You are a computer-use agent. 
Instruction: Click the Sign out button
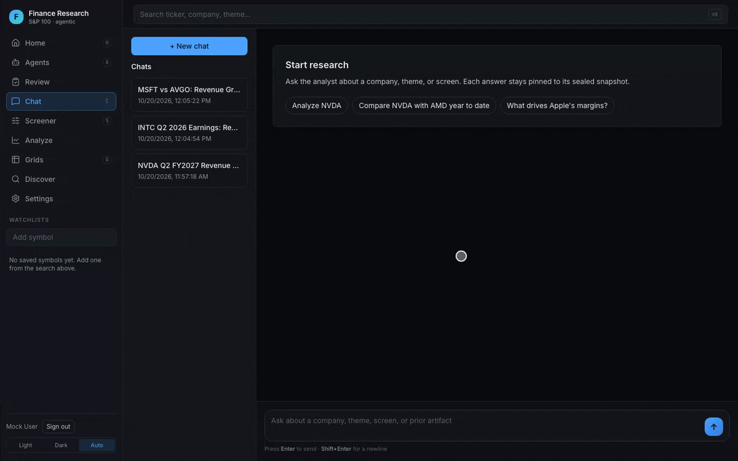[58, 427]
